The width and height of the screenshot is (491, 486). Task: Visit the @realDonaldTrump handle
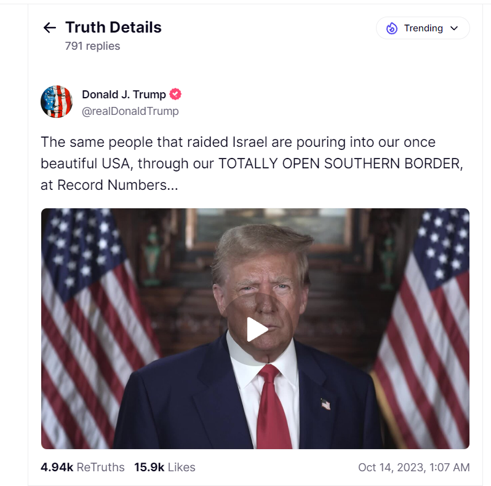(130, 111)
